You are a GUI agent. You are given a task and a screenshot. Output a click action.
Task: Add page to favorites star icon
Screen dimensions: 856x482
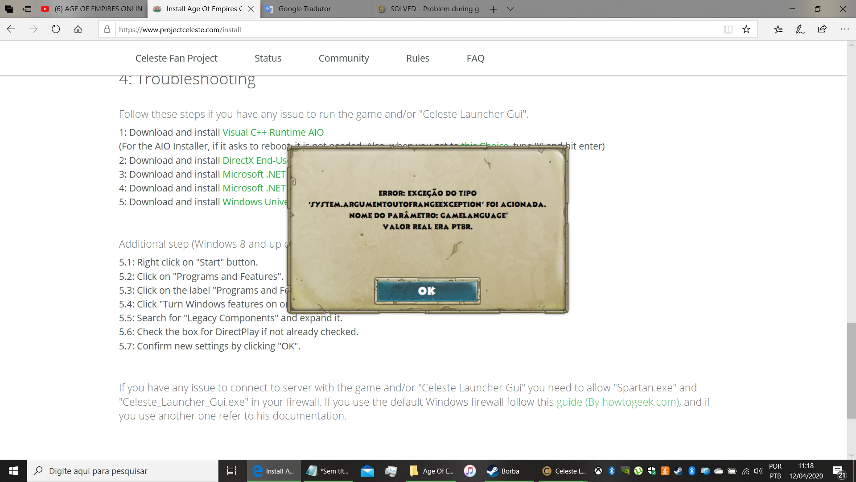pyautogui.click(x=746, y=29)
